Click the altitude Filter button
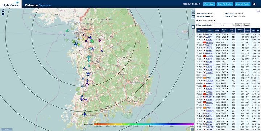The height and width of the screenshot is (131, 261). tap(239, 25)
